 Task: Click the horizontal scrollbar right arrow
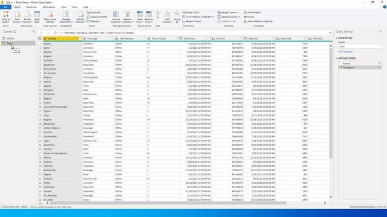click(325, 203)
